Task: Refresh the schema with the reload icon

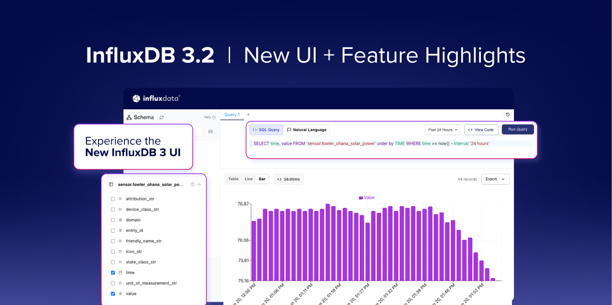Action: coord(162,117)
